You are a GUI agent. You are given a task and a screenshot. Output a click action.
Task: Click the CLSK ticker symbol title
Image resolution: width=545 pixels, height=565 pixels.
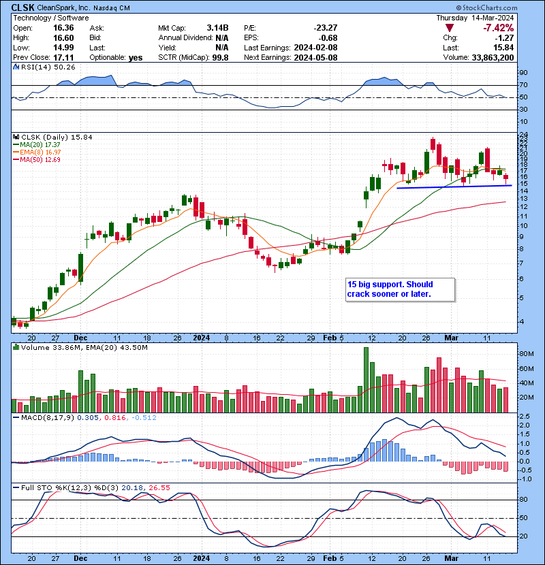click(22, 7)
